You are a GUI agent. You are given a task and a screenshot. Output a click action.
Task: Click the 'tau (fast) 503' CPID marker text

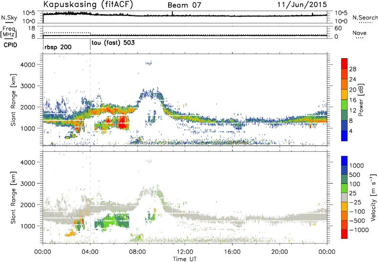click(113, 43)
